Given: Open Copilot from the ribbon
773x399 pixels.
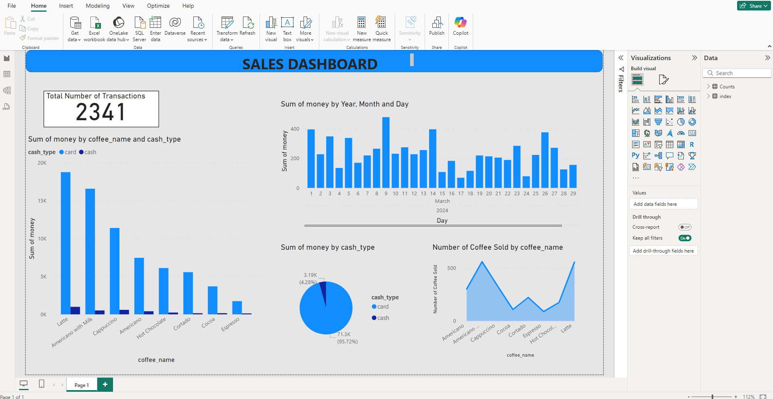Looking at the screenshot, I should click(x=461, y=27).
